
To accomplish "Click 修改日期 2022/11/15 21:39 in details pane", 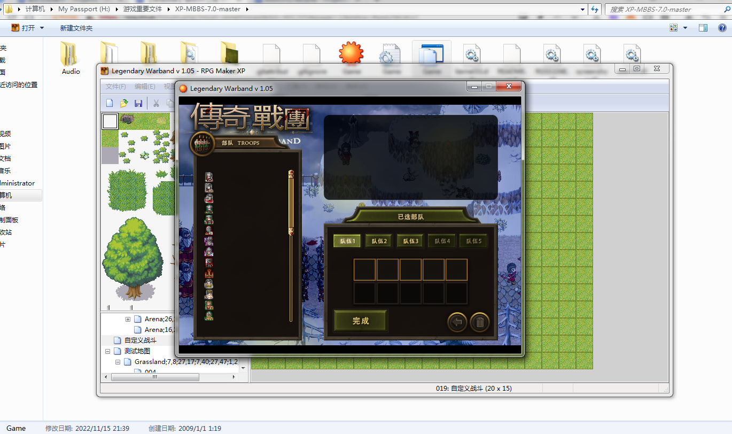I will click(87, 428).
